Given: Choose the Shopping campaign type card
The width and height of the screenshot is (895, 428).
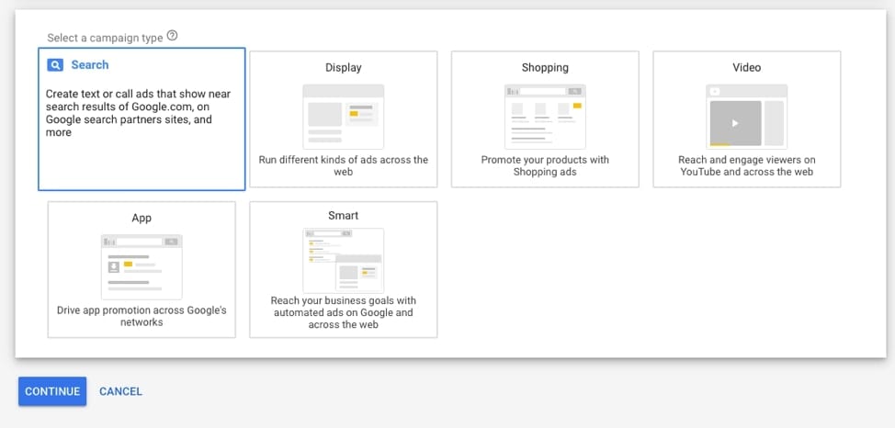Looking at the screenshot, I should point(545,118).
